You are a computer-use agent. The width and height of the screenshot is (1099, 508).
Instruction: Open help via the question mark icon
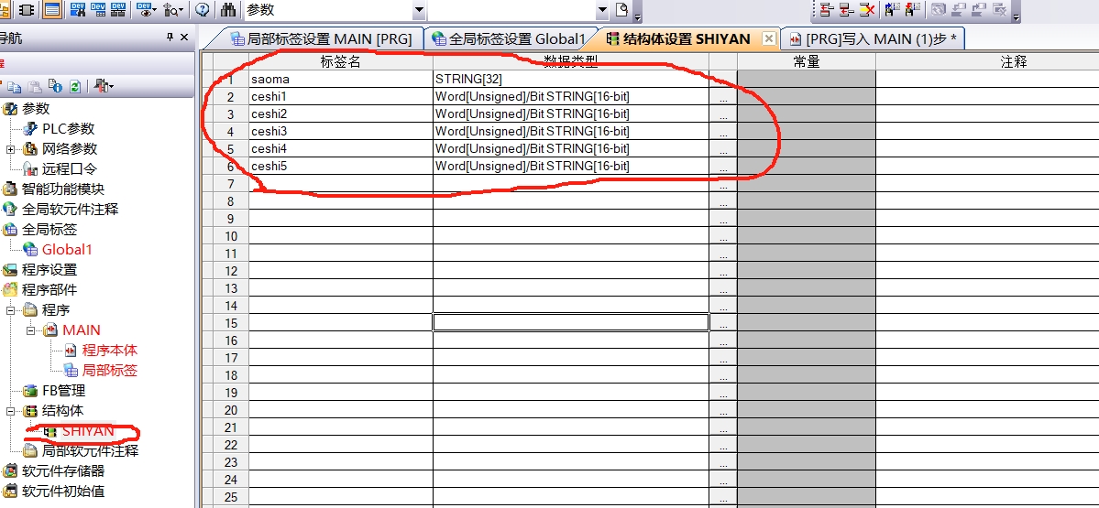202,10
